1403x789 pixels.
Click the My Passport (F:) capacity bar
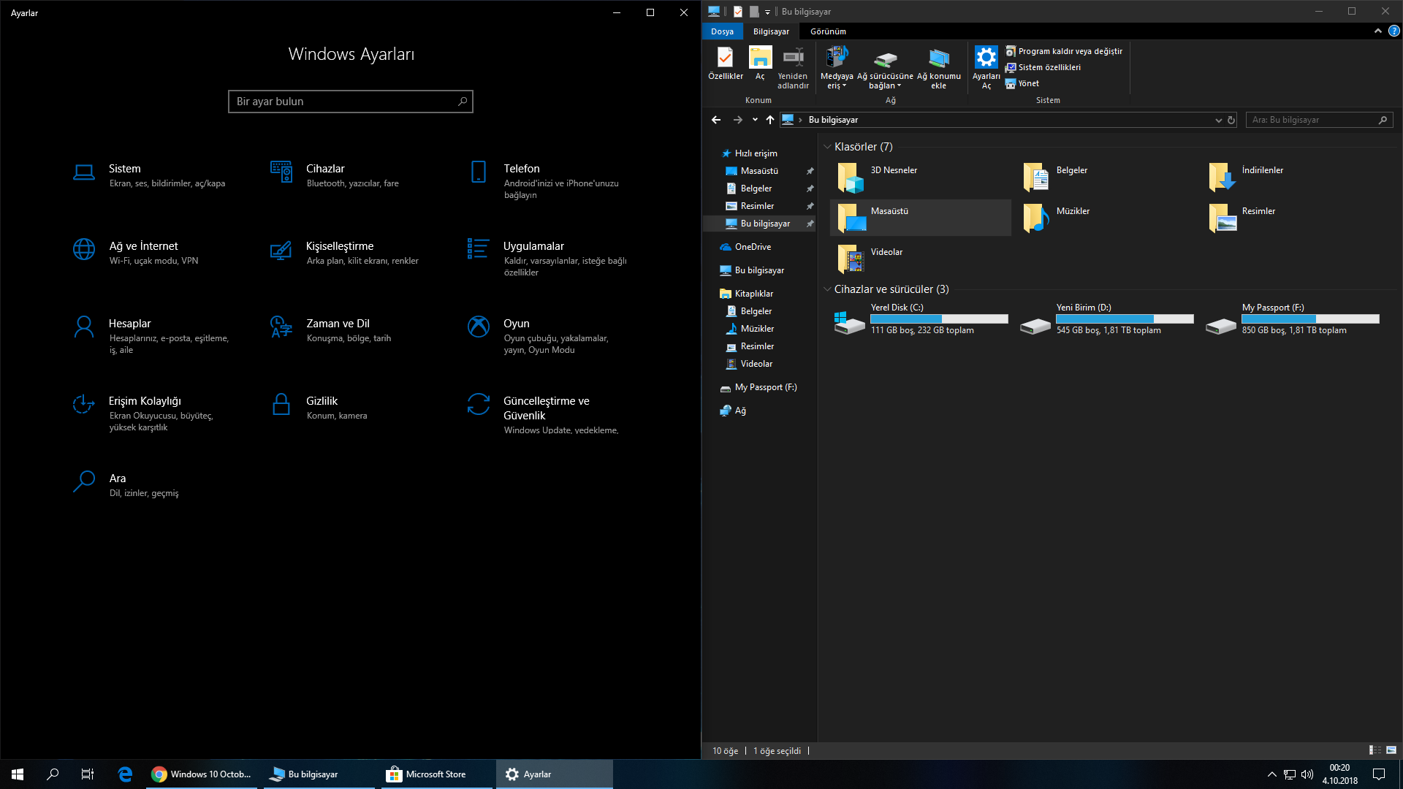pyautogui.click(x=1310, y=319)
